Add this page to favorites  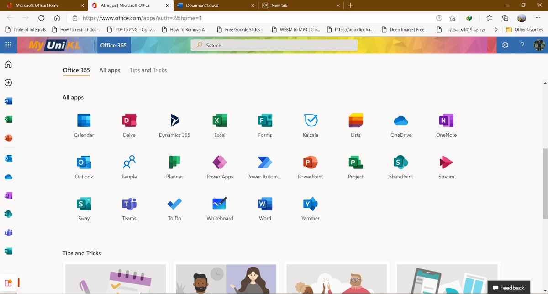tap(452, 18)
